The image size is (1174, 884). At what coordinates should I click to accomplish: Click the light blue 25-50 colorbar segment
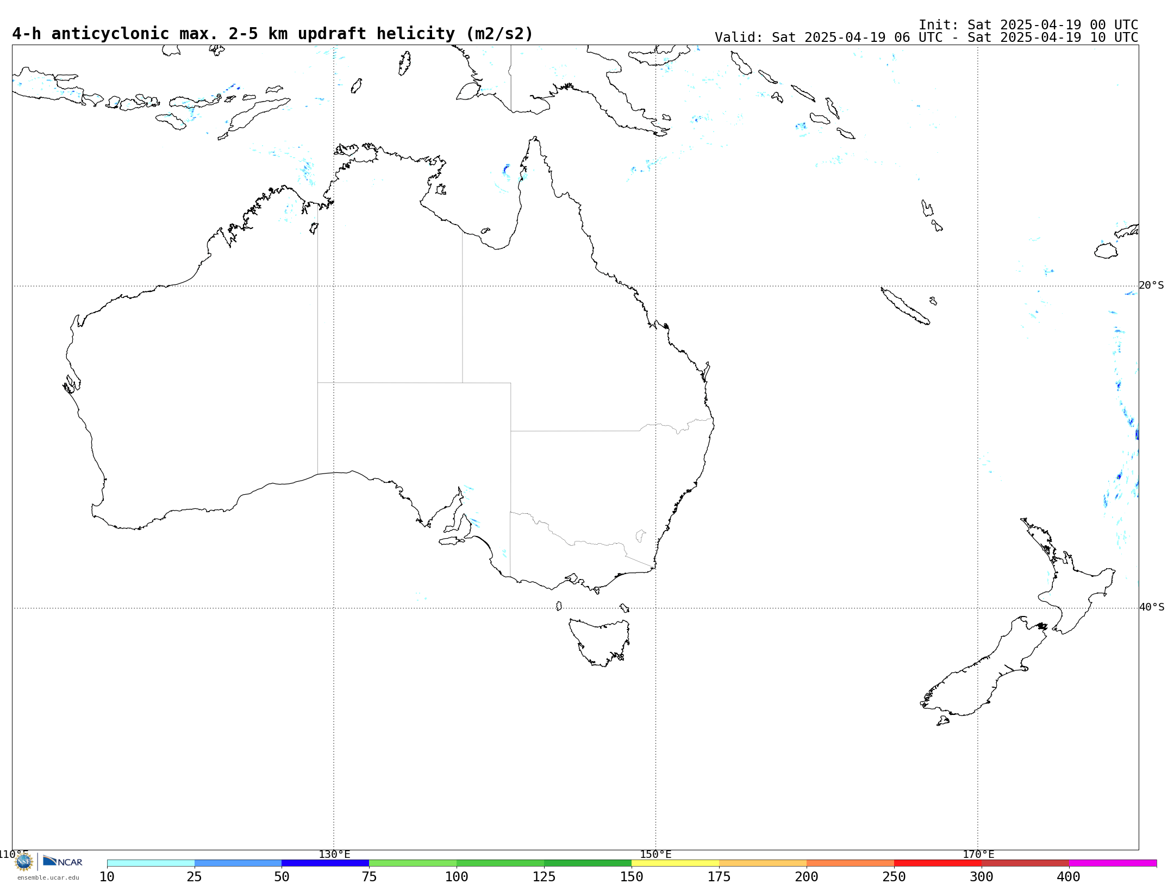click(x=238, y=863)
